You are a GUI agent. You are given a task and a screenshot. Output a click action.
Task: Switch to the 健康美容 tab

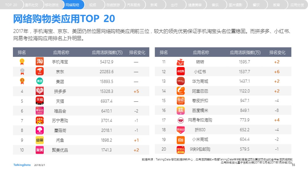(x=195, y=5)
